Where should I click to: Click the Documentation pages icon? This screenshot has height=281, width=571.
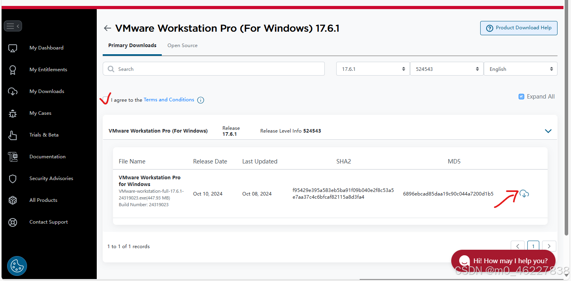coord(13,157)
